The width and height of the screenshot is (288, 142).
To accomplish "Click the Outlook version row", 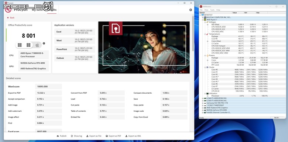I will click(75, 58).
